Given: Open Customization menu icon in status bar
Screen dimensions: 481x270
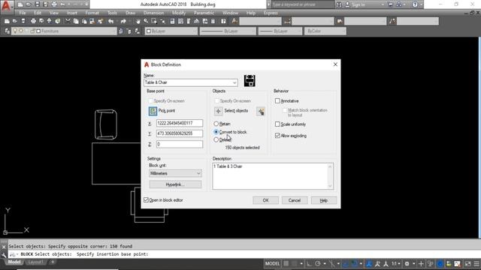Looking at the screenshot, I should click(476, 263).
